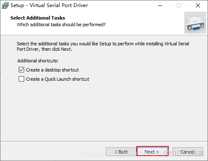Uncheck the desktop shortcut checkbox
This screenshot has width=208, height=161.
[x=21, y=70]
